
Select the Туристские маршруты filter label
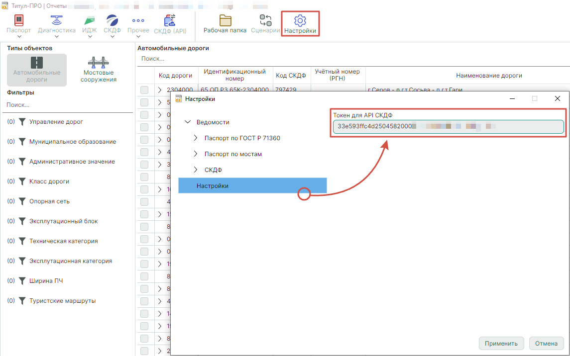pos(63,301)
